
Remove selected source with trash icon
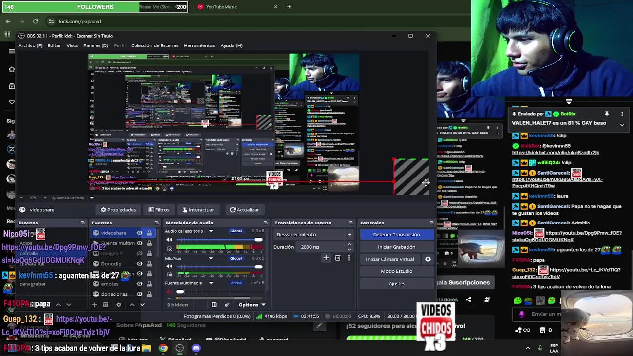pos(105,305)
